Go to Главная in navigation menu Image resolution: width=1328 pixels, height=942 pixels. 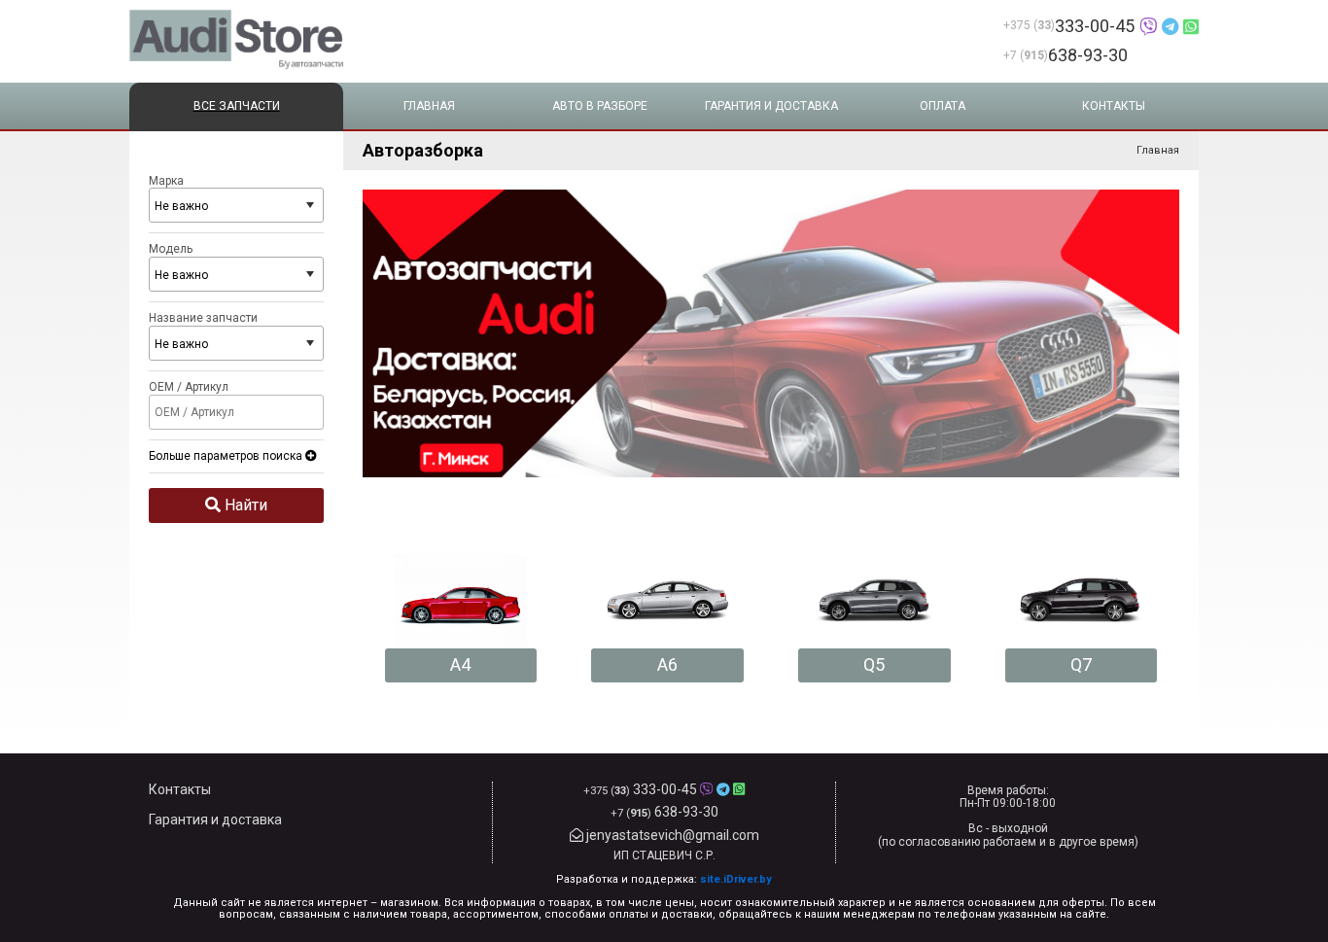tap(429, 106)
